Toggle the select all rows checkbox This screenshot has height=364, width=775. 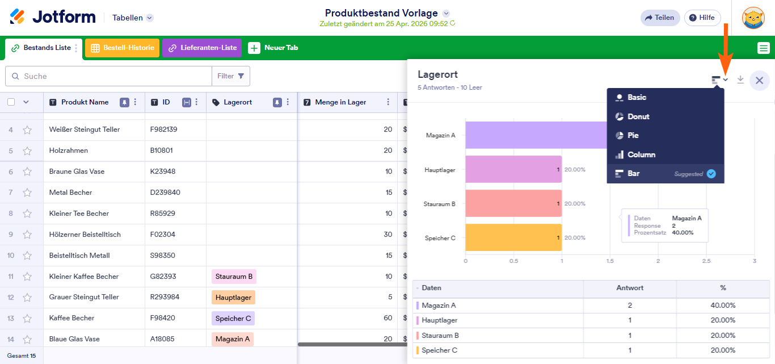point(11,102)
